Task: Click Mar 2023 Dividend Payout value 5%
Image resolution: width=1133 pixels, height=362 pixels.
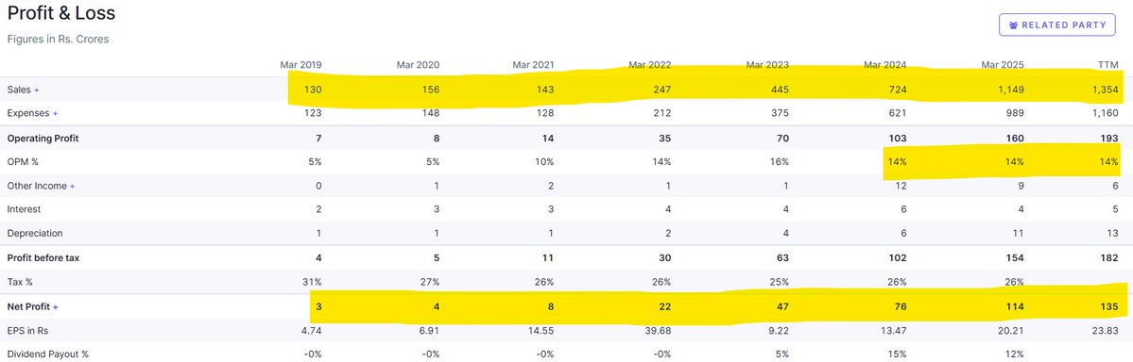Action: click(782, 354)
